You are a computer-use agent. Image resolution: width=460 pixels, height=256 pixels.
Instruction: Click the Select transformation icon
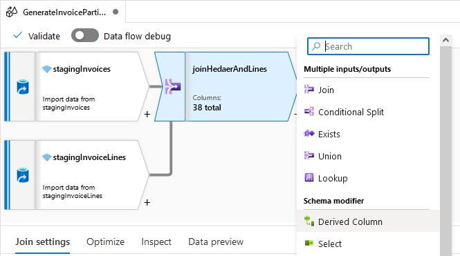[x=309, y=243]
